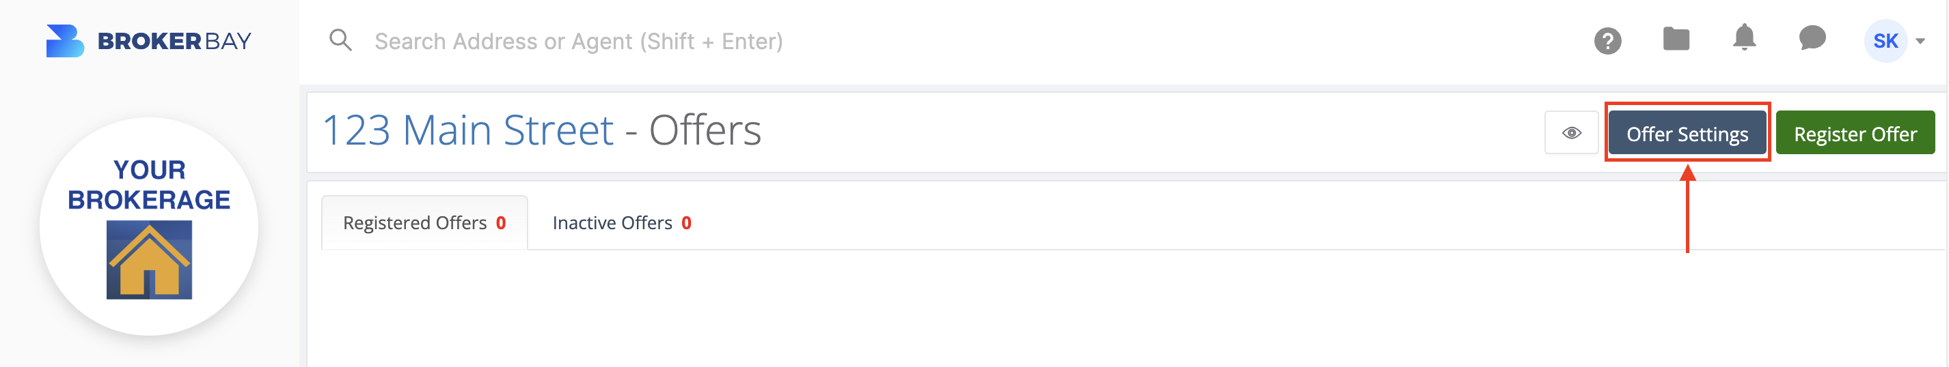Click the SK user avatar
This screenshot has height=367, width=1949.
pyautogui.click(x=1885, y=41)
